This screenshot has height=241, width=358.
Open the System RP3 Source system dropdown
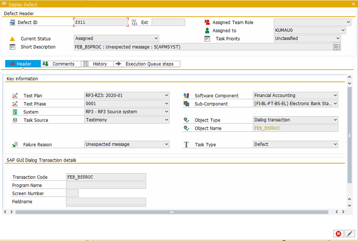pos(166,112)
